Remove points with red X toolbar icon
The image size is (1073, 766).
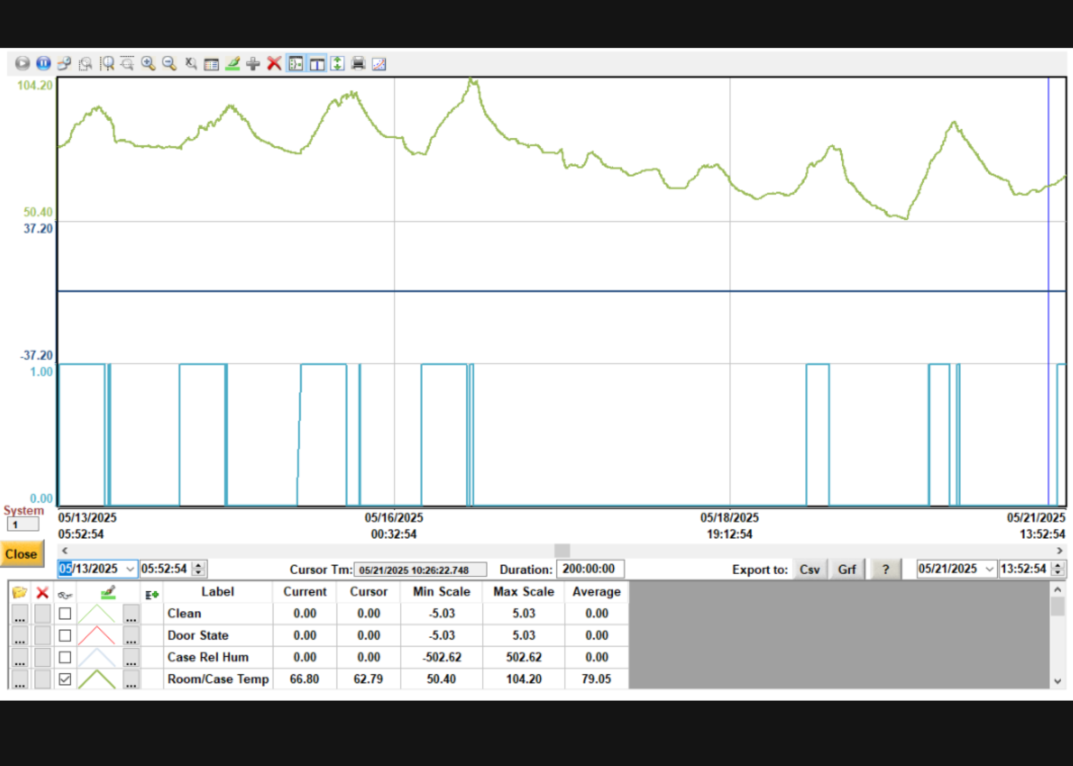(274, 64)
